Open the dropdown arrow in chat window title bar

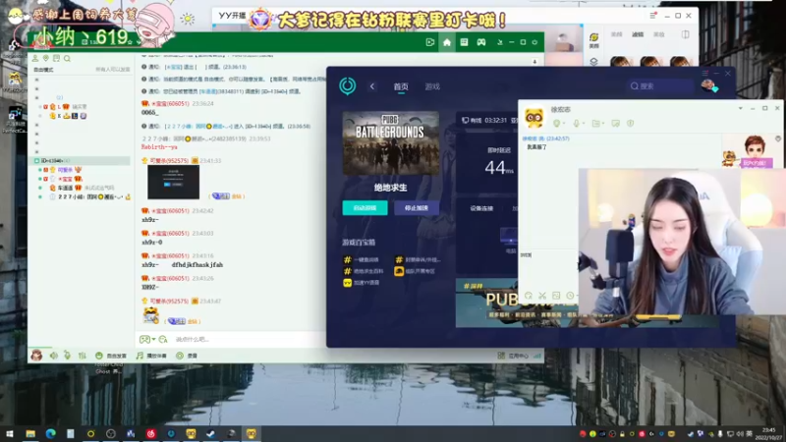(x=740, y=108)
